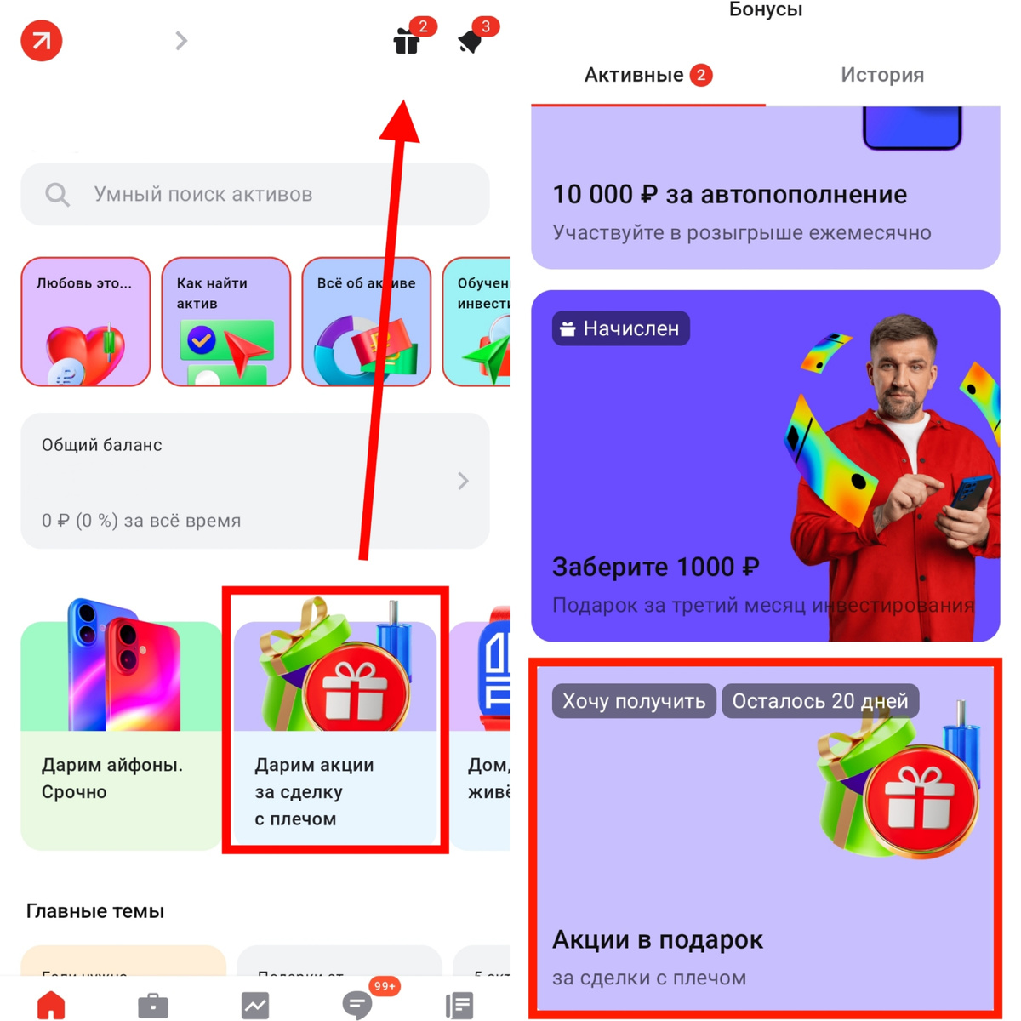This screenshot has width=1021, height=1021.
Task: Tap the red arrow profile logo
Action: pos(42,41)
